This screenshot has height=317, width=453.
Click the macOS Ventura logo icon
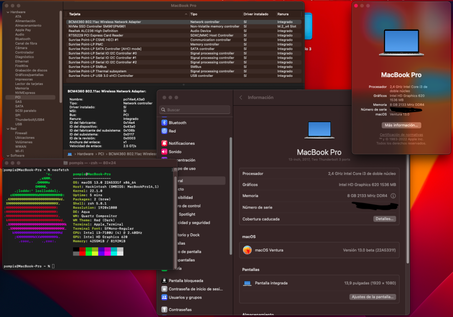[x=247, y=250]
